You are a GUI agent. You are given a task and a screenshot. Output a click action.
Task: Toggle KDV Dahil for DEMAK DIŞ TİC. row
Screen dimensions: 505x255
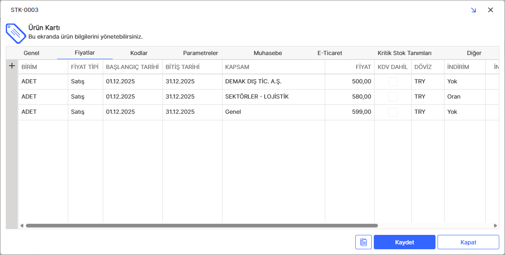point(393,82)
